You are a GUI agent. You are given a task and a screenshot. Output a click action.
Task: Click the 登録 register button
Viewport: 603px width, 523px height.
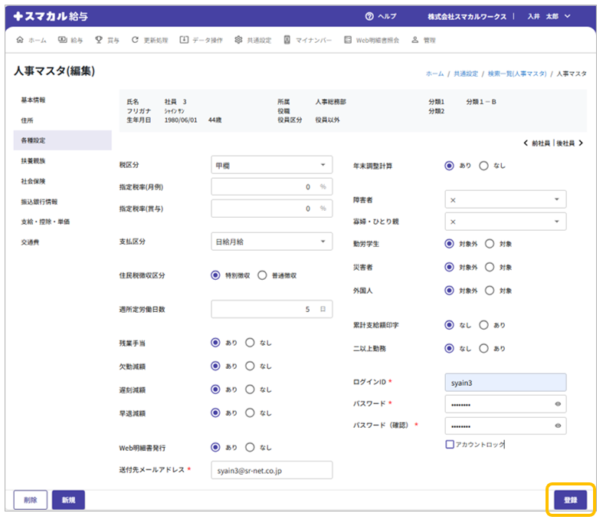pos(570,500)
